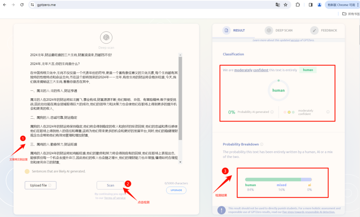Open the Chrome profile avatar

point(319,5)
